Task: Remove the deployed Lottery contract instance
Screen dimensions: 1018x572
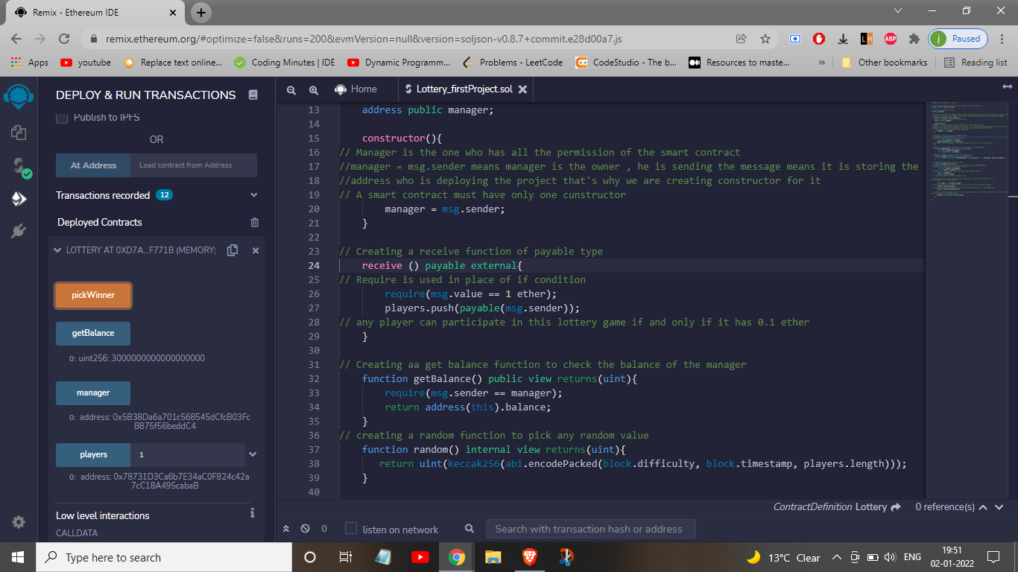Action: (x=256, y=250)
